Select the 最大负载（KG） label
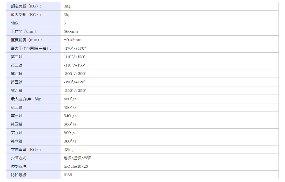 26,15
